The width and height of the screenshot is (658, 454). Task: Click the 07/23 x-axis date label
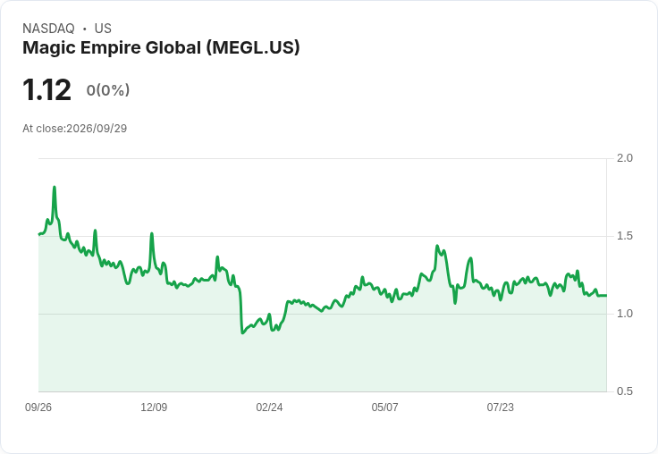coord(500,407)
